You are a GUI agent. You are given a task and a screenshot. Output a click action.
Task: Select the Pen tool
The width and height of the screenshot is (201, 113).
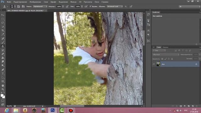click(3, 70)
